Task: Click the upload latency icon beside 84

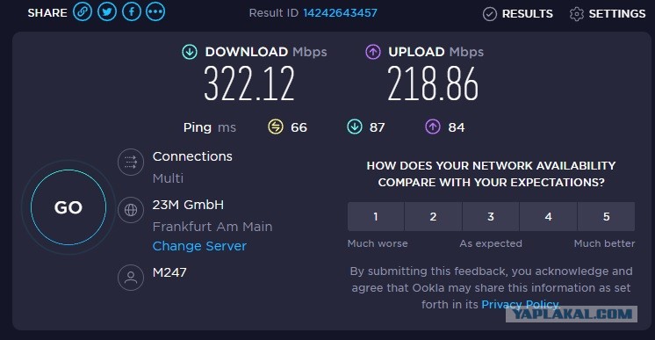Action: click(433, 127)
